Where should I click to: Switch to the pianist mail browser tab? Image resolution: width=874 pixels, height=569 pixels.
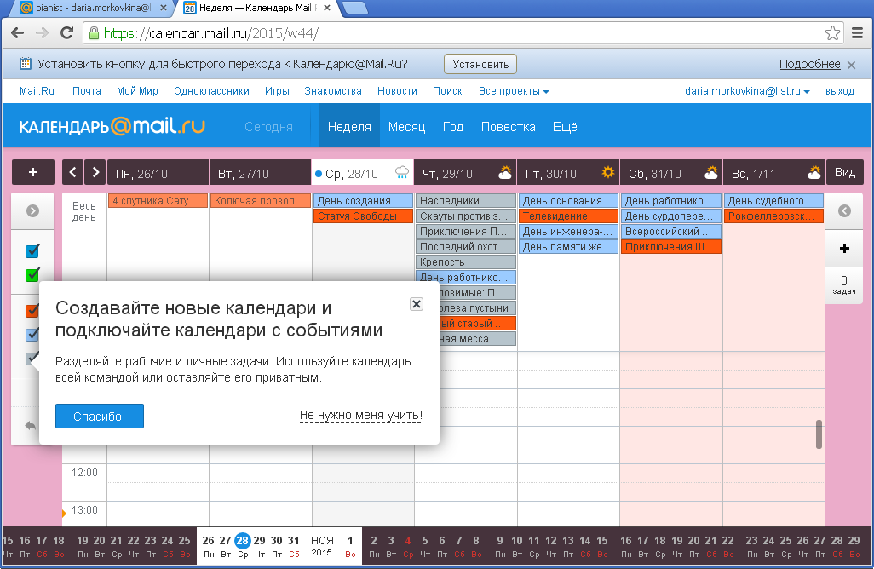[x=94, y=8]
